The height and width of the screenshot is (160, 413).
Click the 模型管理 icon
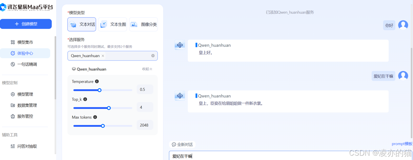[x=13, y=94]
